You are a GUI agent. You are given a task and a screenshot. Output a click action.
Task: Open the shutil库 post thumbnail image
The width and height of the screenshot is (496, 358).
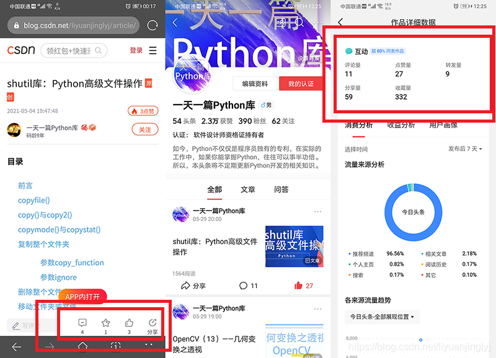[294, 247]
